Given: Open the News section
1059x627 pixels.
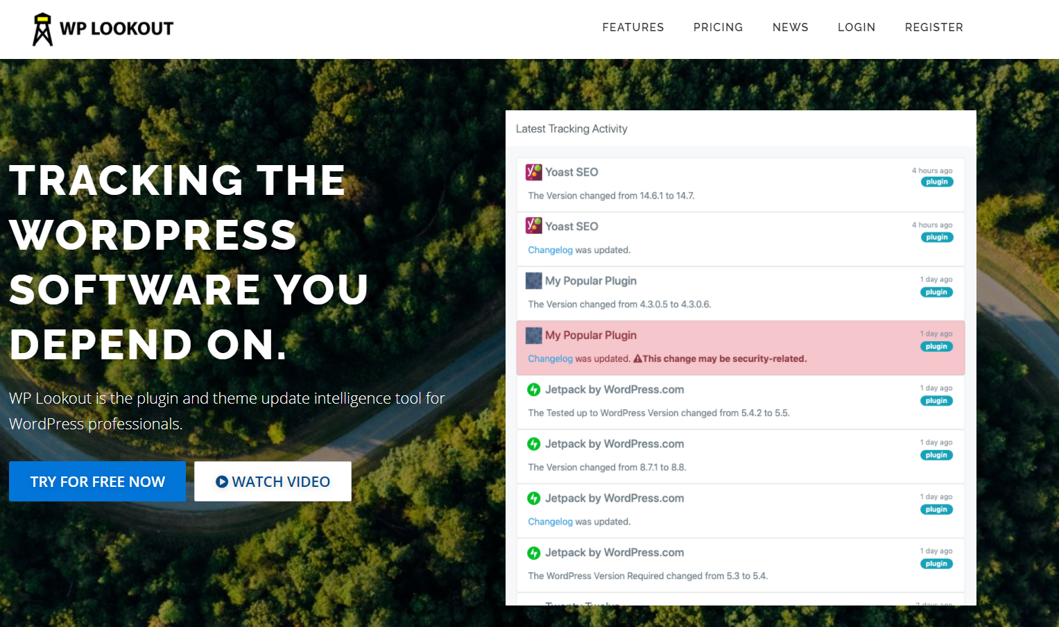Looking at the screenshot, I should pyautogui.click(x=791, y=27).
